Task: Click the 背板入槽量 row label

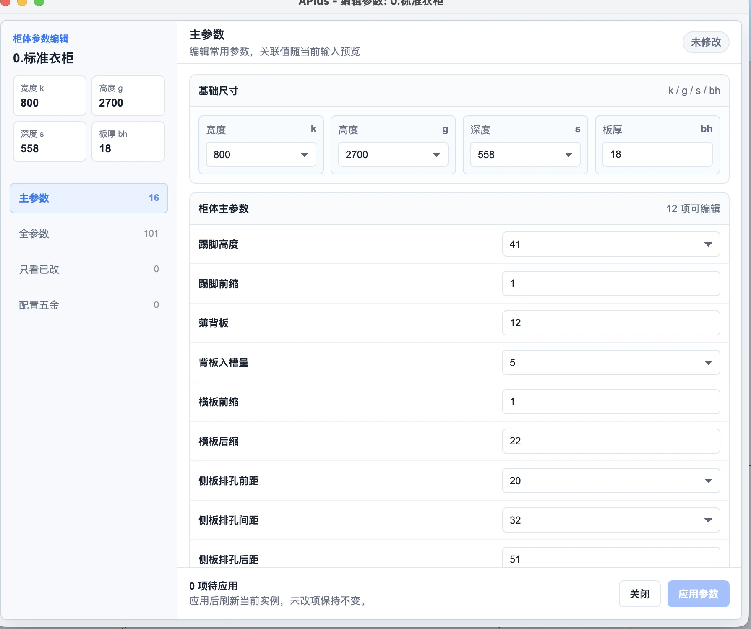Action: 224,363
